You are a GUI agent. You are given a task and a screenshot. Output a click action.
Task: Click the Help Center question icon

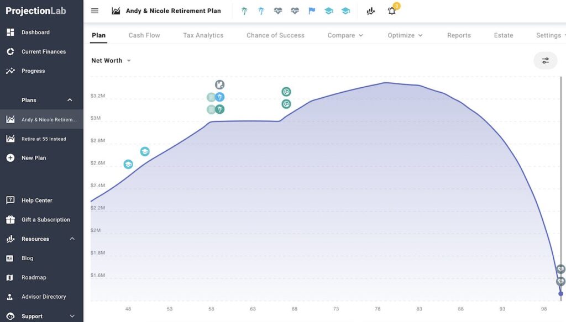pyautogui.click(x=11, y=200)
